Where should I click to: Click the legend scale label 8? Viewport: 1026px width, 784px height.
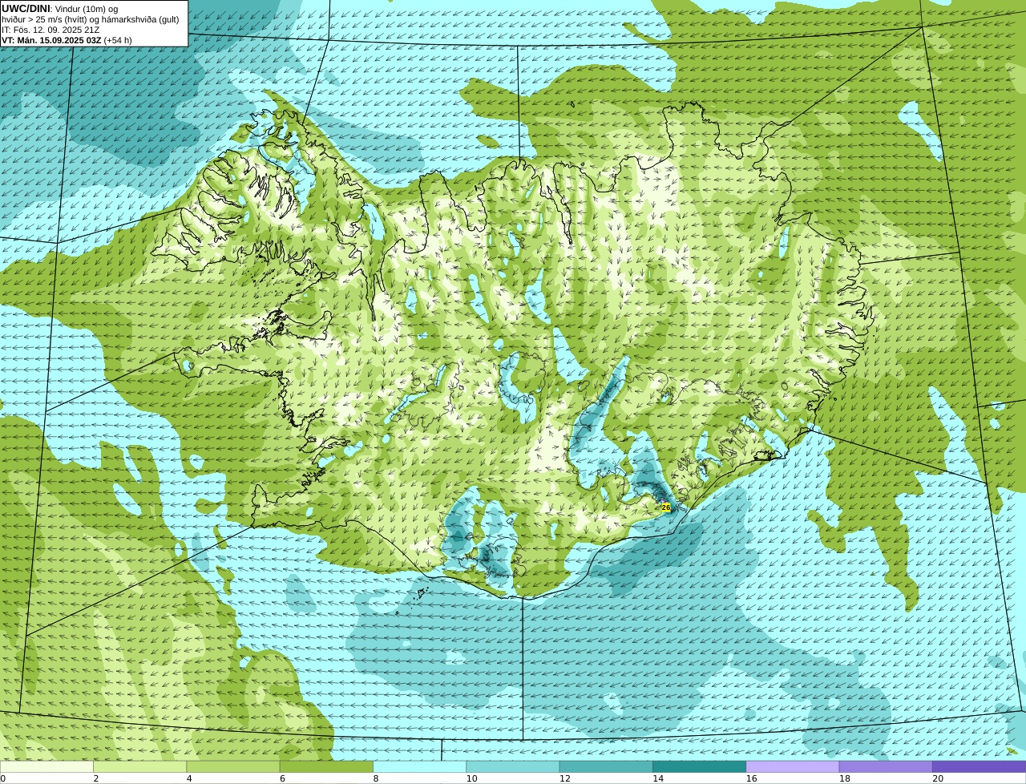375,778
